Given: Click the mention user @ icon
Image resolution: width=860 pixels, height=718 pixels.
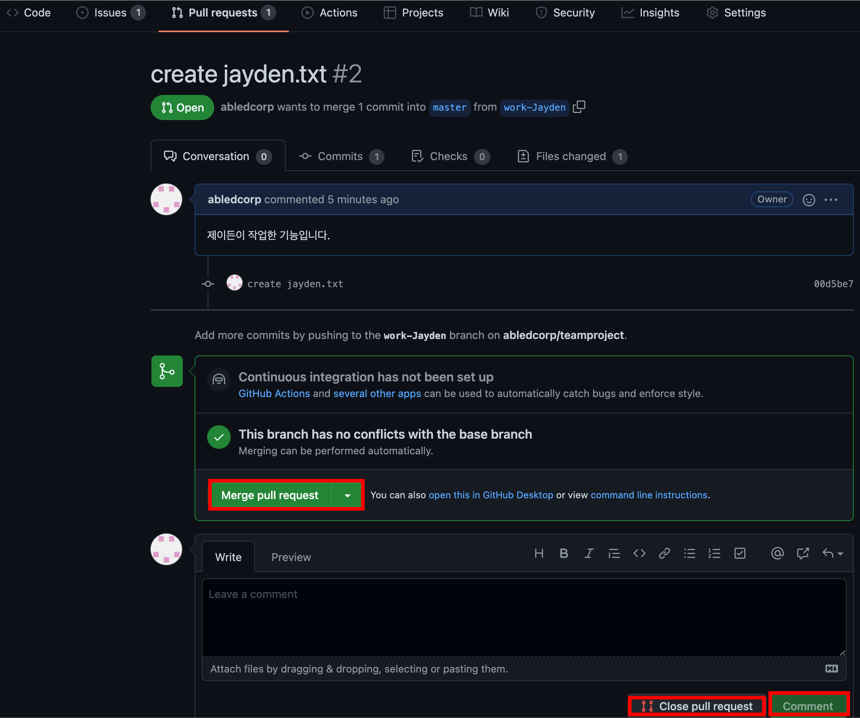Looking at the screenshot, I should tap(777, 554).
